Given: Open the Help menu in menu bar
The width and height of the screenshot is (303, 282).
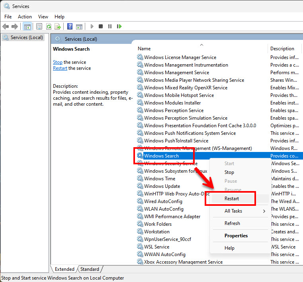Looking at the screenshot, I should (x=59, y=17).
